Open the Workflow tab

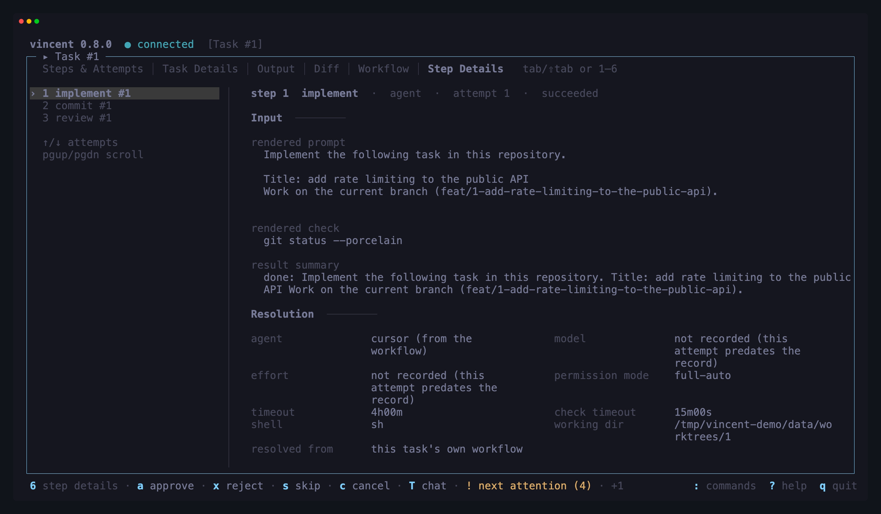(383, 69)
